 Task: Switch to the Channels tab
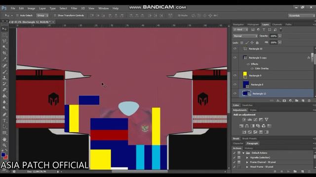coord(277,25)
